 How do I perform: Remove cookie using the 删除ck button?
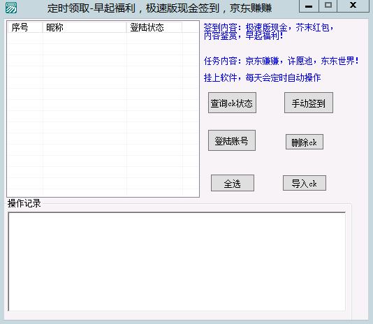tap(305, 142)
